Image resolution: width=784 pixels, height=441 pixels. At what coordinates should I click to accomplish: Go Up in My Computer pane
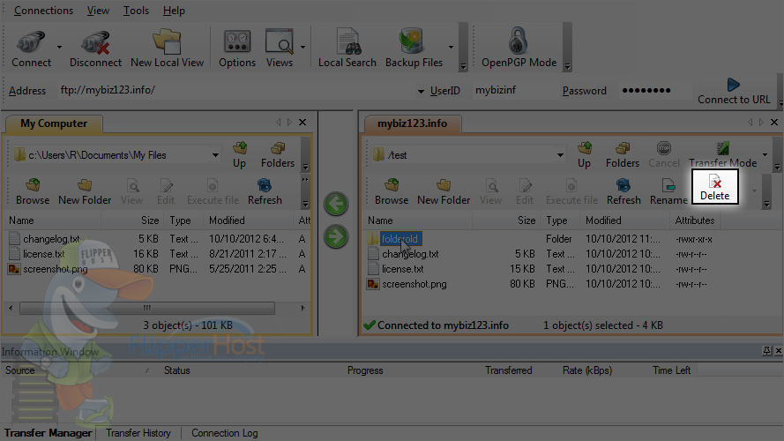[240, 155]
